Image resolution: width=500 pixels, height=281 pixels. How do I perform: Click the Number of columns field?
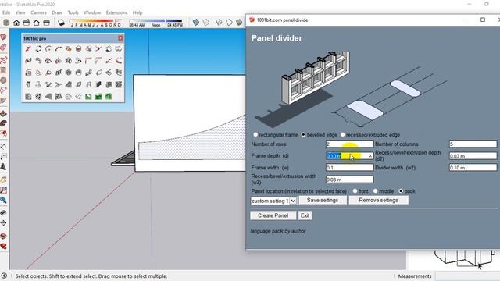pyautogui.click(x=473, y=144)
